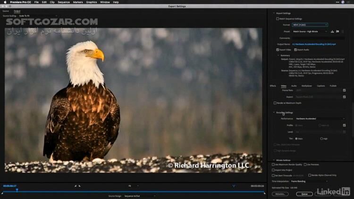
Task: Enable the Use Previews checkbox
Action: point(305,165)
